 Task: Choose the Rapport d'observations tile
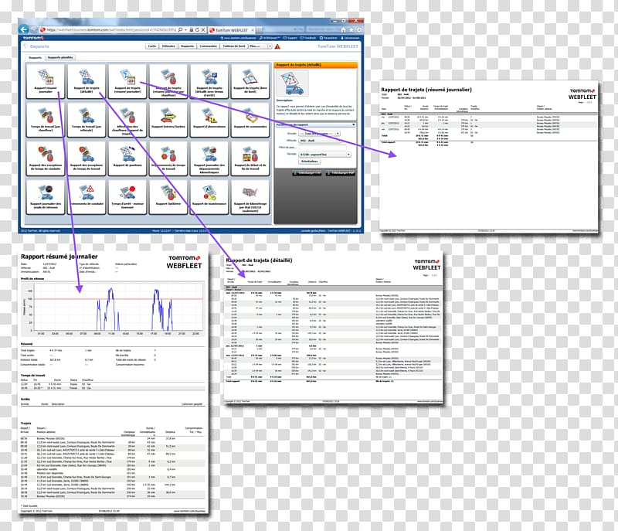click(x=209, y=120)
